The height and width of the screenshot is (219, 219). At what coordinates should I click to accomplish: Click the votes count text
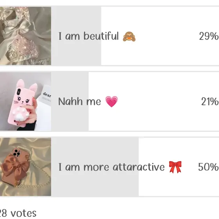pos(18,213)
